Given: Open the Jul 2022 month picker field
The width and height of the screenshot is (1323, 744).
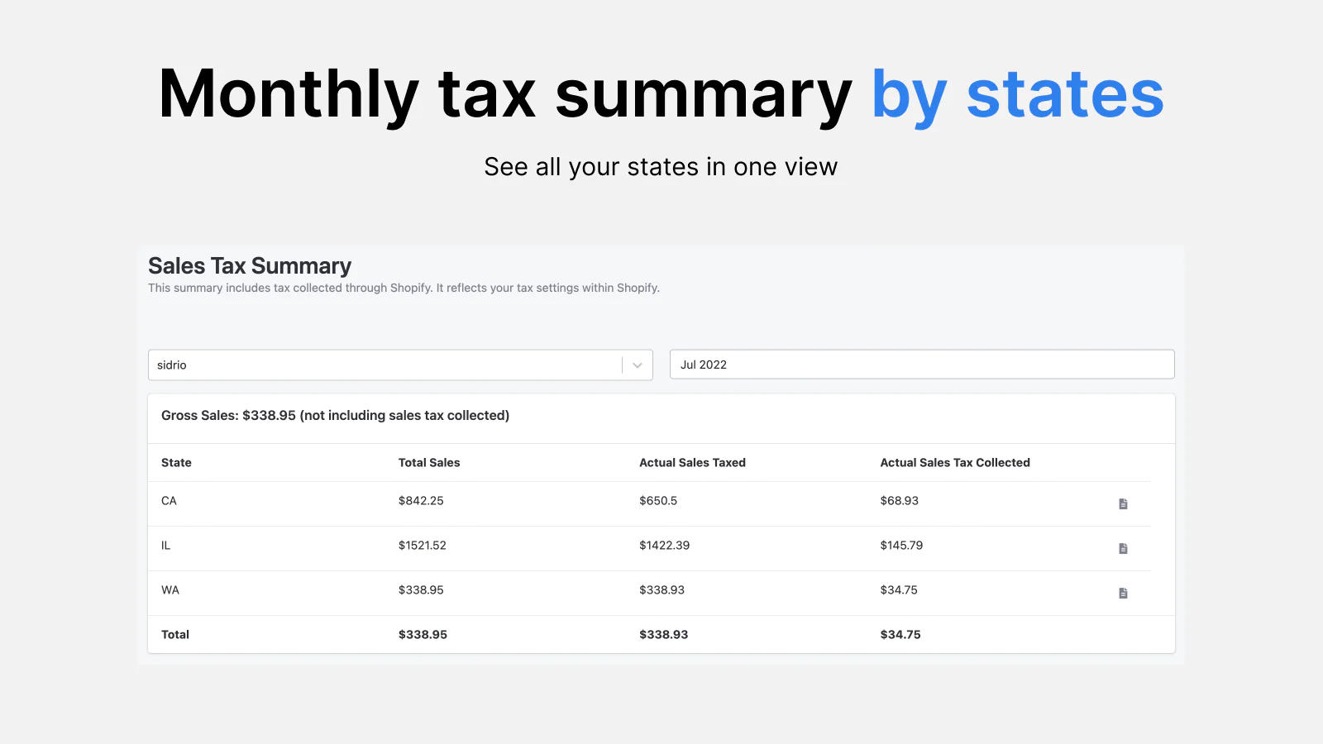Looking at the screenshot, I should coord(921,365).
